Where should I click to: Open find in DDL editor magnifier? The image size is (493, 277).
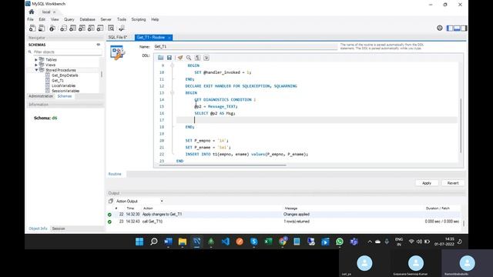189,58
